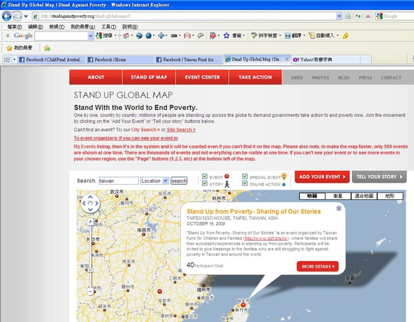Screen dimensions: 414x322
Task: Toggle the ONLINE ACTION checkbox
Action: tap(245, 183)
